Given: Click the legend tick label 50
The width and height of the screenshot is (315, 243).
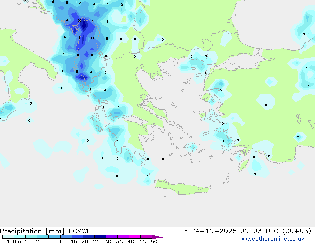Looking at the screenshot, I should (154, 241).
